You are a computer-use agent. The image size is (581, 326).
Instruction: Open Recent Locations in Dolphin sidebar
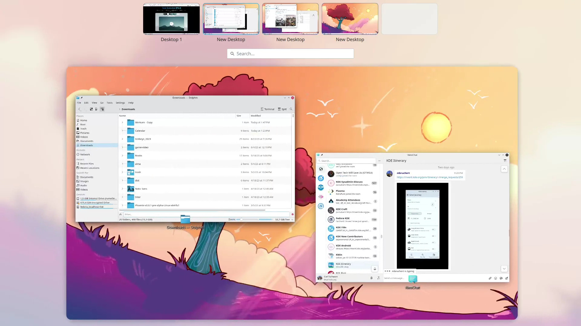coord(97,168)
